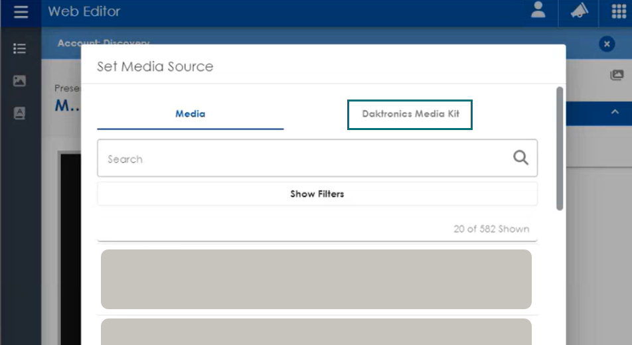Image resolution: width=632 pixels, height=345 pixels.
Task: Open the list view sidebar icon
Action: click(19, 49)
